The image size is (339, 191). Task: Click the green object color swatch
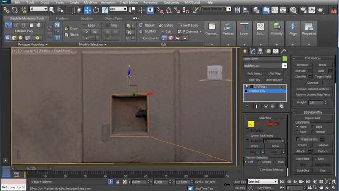pos(284,59)
